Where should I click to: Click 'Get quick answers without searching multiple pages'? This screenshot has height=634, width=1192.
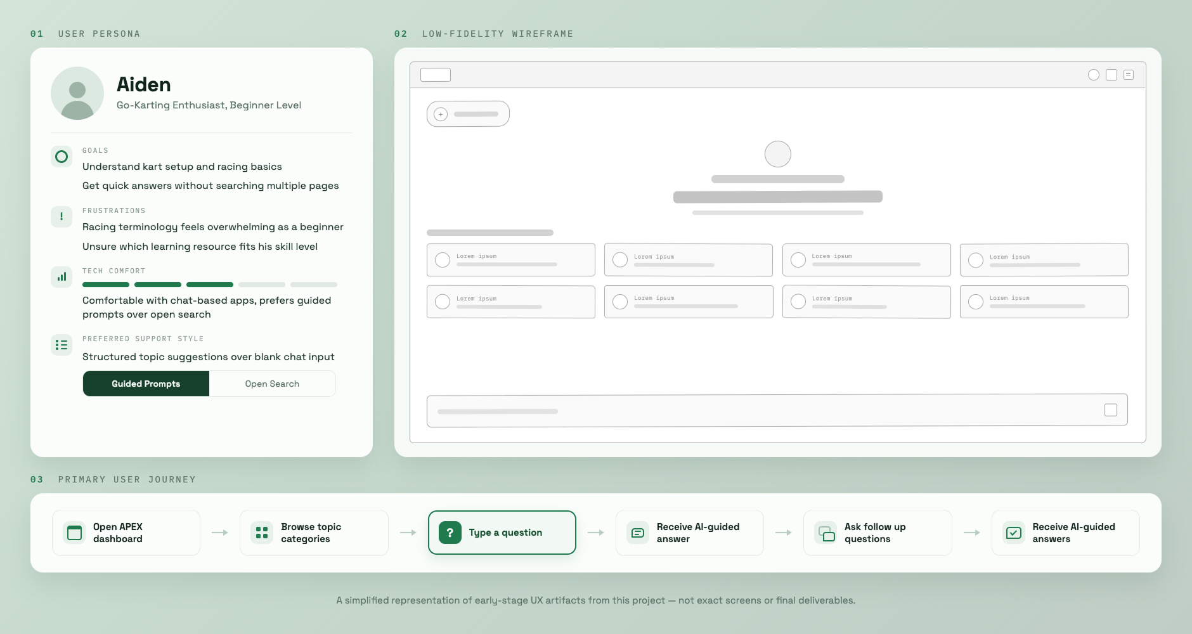coord(211,186)
